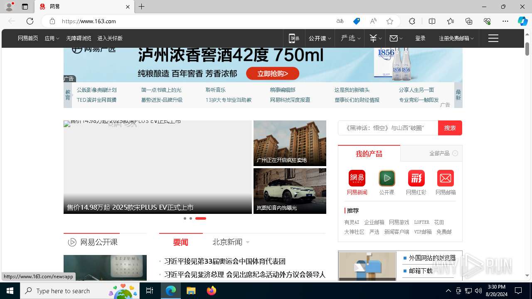Go to 网易首页 link
This screenshot has width=532, height=299.
pyautogui.click(x=28, y=38)
